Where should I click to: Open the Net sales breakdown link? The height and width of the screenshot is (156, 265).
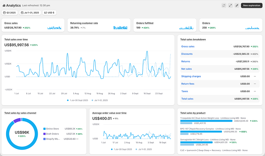click(187, 69)
